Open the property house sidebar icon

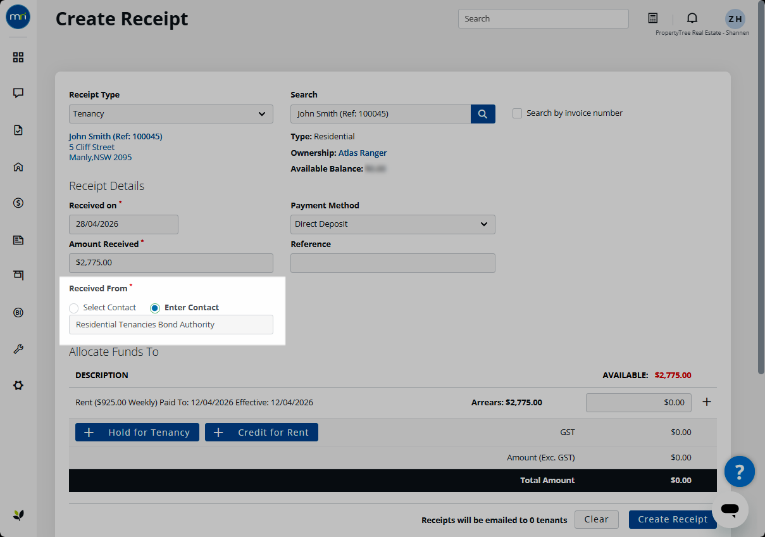(18, 167)
